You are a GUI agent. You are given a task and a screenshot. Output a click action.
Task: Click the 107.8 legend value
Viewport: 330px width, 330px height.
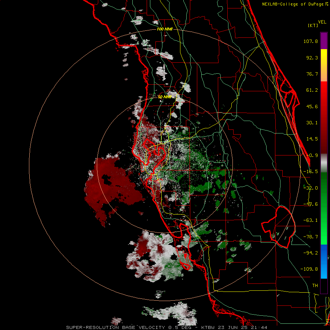coord(311,41)
